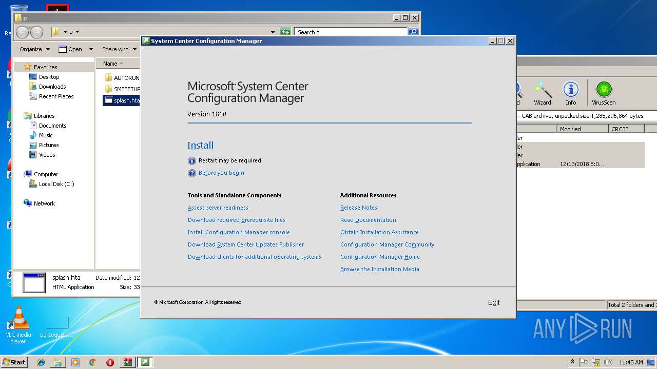Click the Start button
The image size is (657, 369).
(14, 362)
